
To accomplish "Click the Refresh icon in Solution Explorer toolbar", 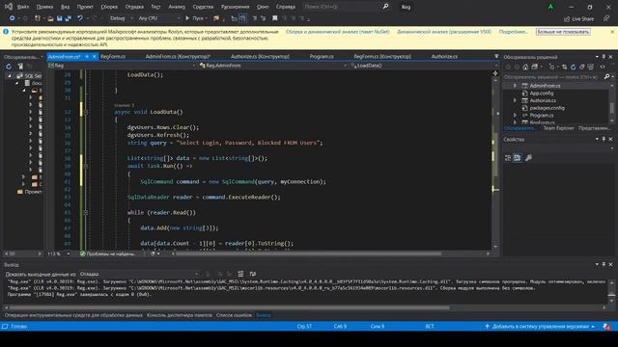I will [573, 67].
